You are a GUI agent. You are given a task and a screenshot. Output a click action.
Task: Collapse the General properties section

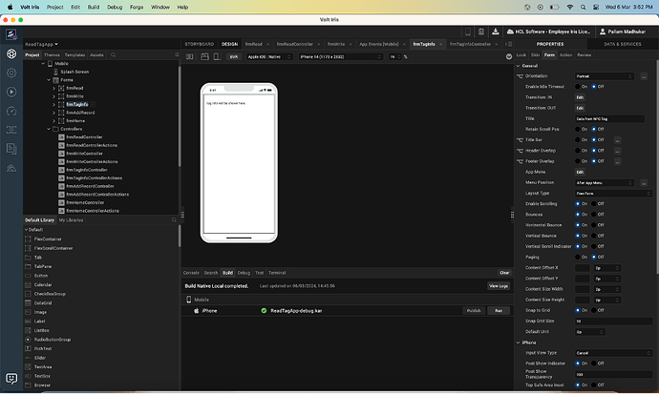tap(519, 66)
